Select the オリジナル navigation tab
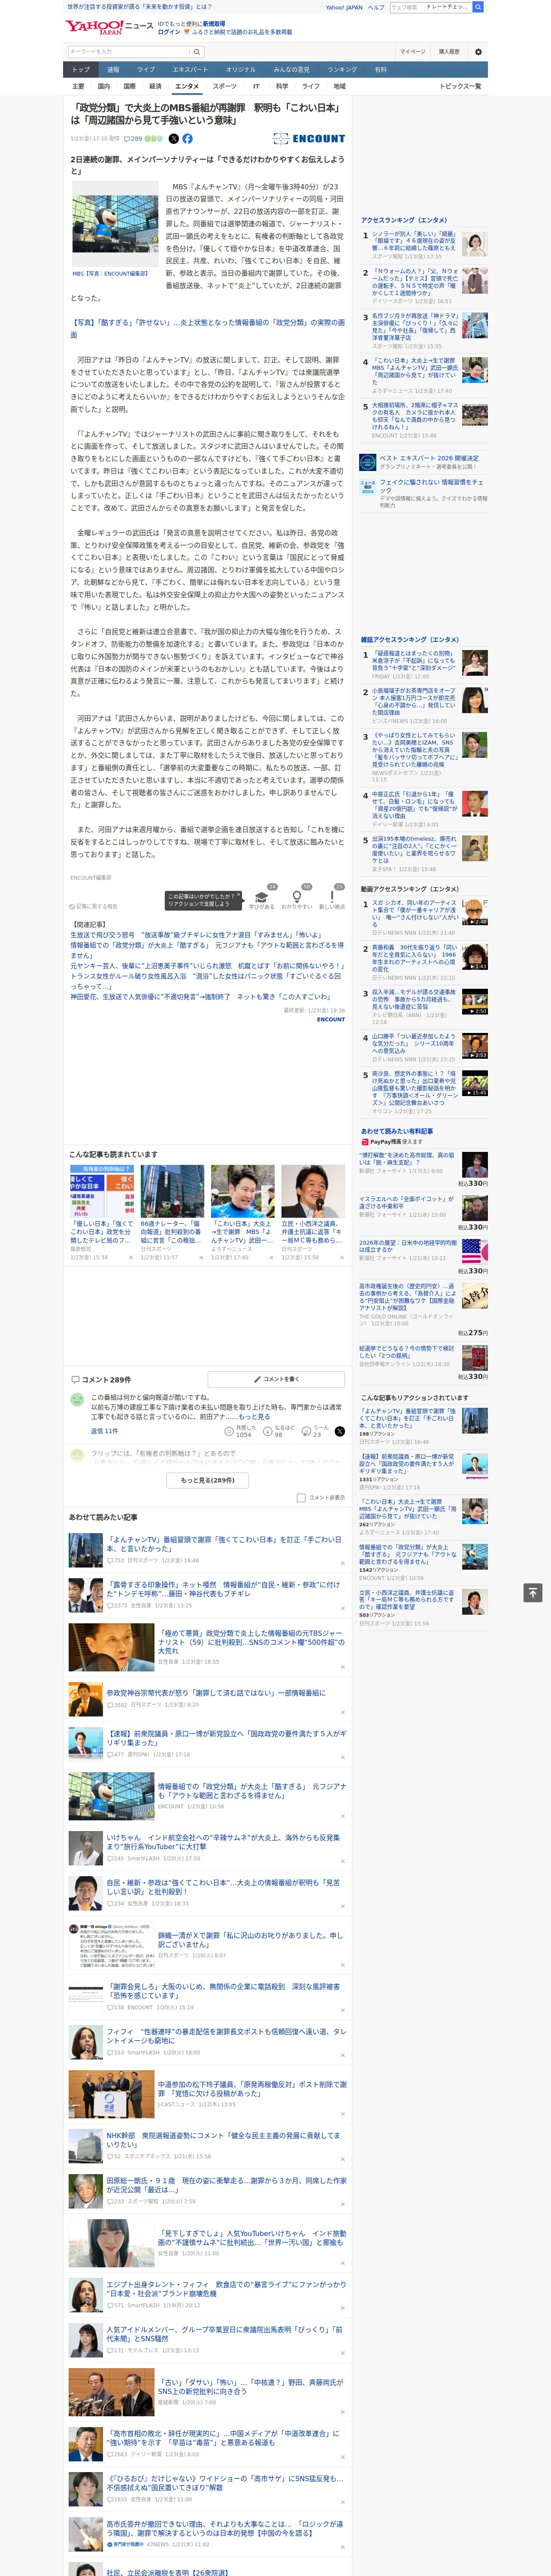551x2576 pixels. [241, 70]
